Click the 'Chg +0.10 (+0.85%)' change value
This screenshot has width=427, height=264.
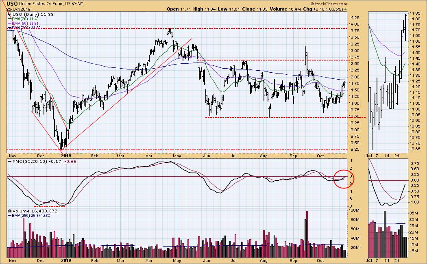[x=323, y=9]
